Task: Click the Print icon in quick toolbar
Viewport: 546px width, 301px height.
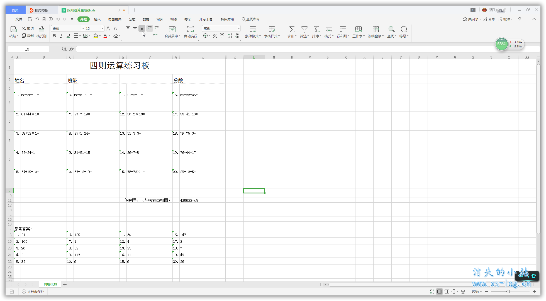Action: (44, 19)
